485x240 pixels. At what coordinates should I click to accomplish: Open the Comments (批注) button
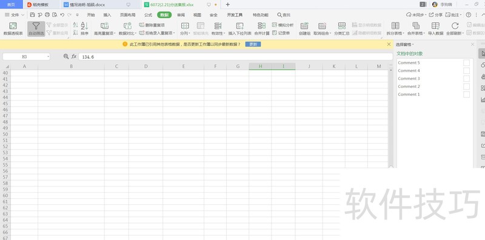pos(453,15)
